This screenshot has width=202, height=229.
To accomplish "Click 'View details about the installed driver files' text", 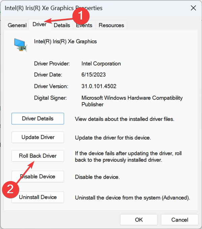I will point(125,119).
